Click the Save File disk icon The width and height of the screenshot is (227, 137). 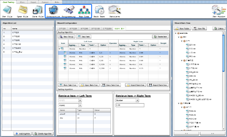click(x=37, y=10)
